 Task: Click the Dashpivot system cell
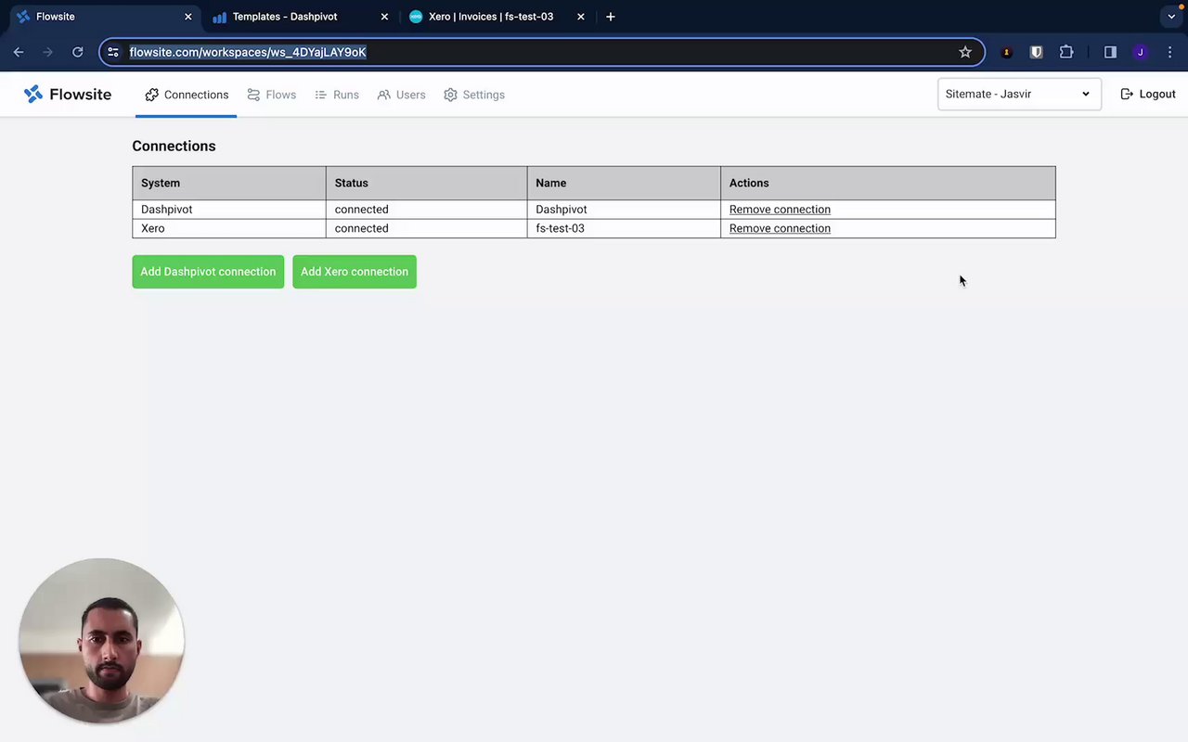228,210
